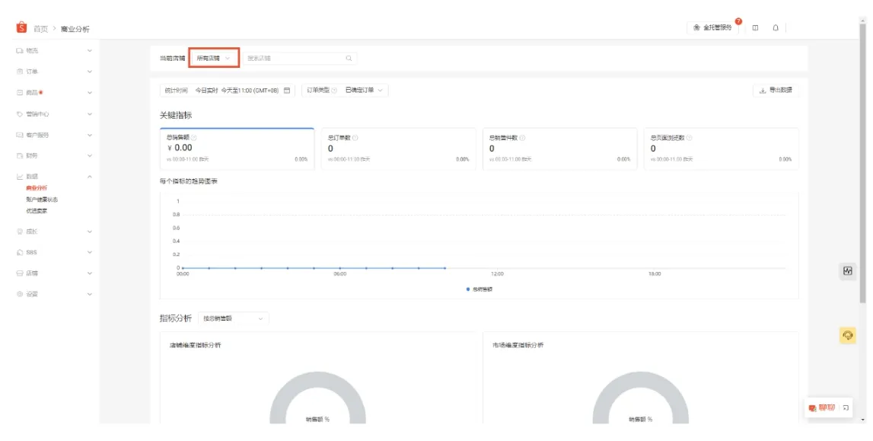Image resolution: width=873 pixels, height=441 pixels.
Task: Click the download icon on 导出数据
Action: coord(763,89)
